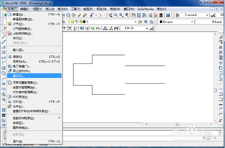Click 电子传递 eTransmit menu entry
Screen dimensions: 225x148
(x=34, y=66)
